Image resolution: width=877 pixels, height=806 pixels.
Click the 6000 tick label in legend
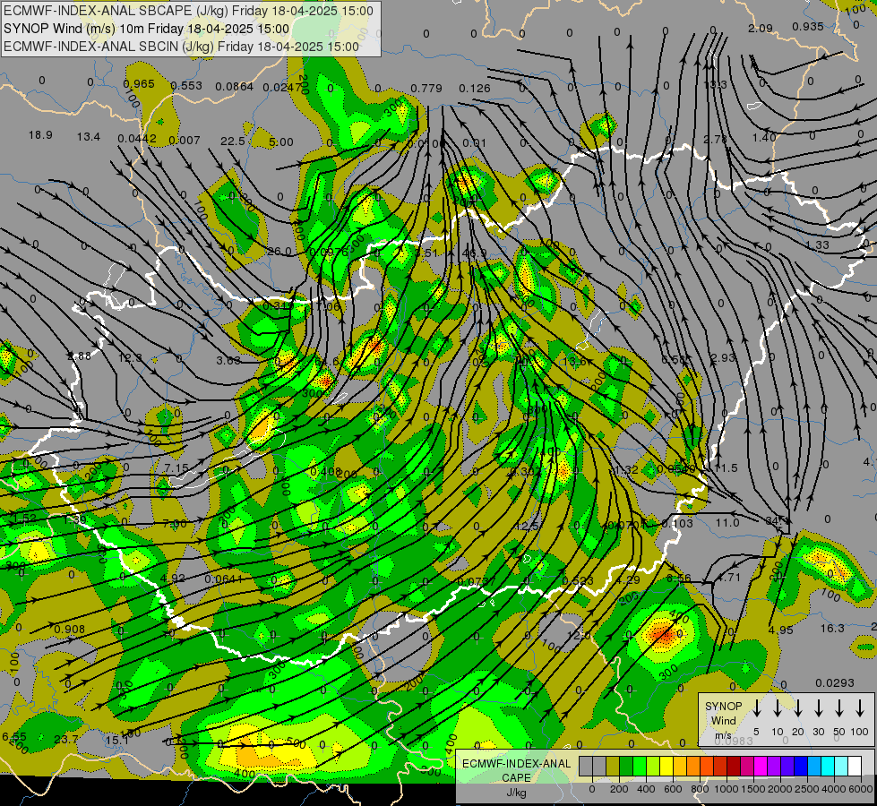[x=861, y=789]
